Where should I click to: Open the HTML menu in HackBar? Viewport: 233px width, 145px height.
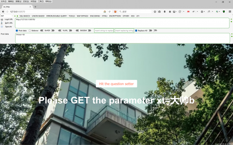coord(105,16)
